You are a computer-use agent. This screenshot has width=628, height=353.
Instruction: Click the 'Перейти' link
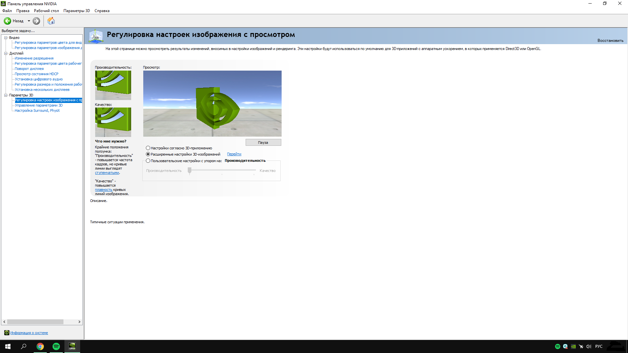pyautogui.click(x=234, y=154)
